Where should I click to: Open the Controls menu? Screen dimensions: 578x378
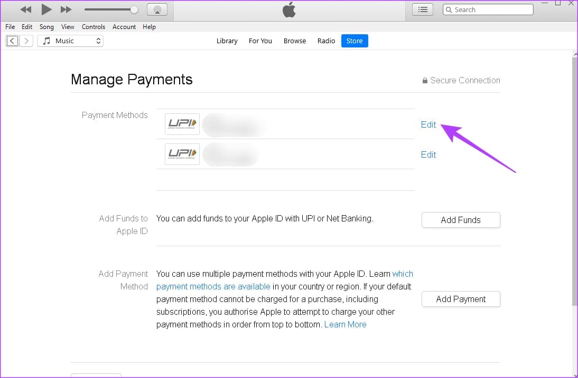[94, 27]
